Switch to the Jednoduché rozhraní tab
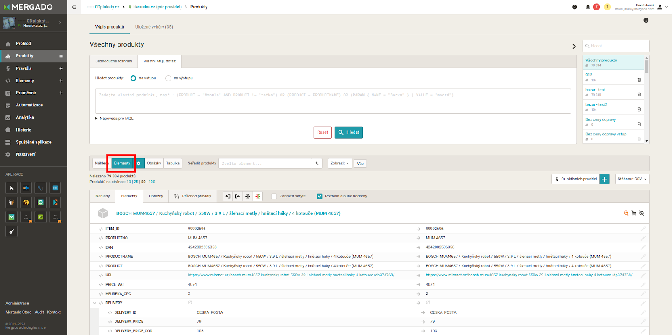The width and height of the screenshot is (672, 335). point(114,61)
